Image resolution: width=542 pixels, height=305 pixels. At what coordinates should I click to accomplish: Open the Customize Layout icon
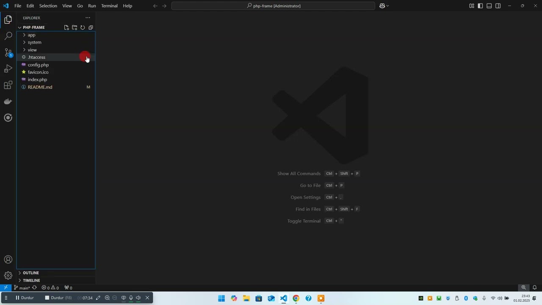click(x=471, y=6)
